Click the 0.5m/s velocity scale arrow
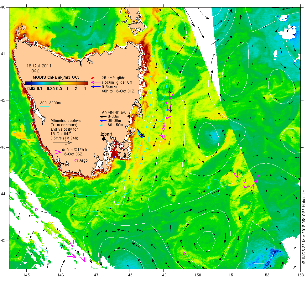Screen dimensions: 307x282 tap(63, 143)
